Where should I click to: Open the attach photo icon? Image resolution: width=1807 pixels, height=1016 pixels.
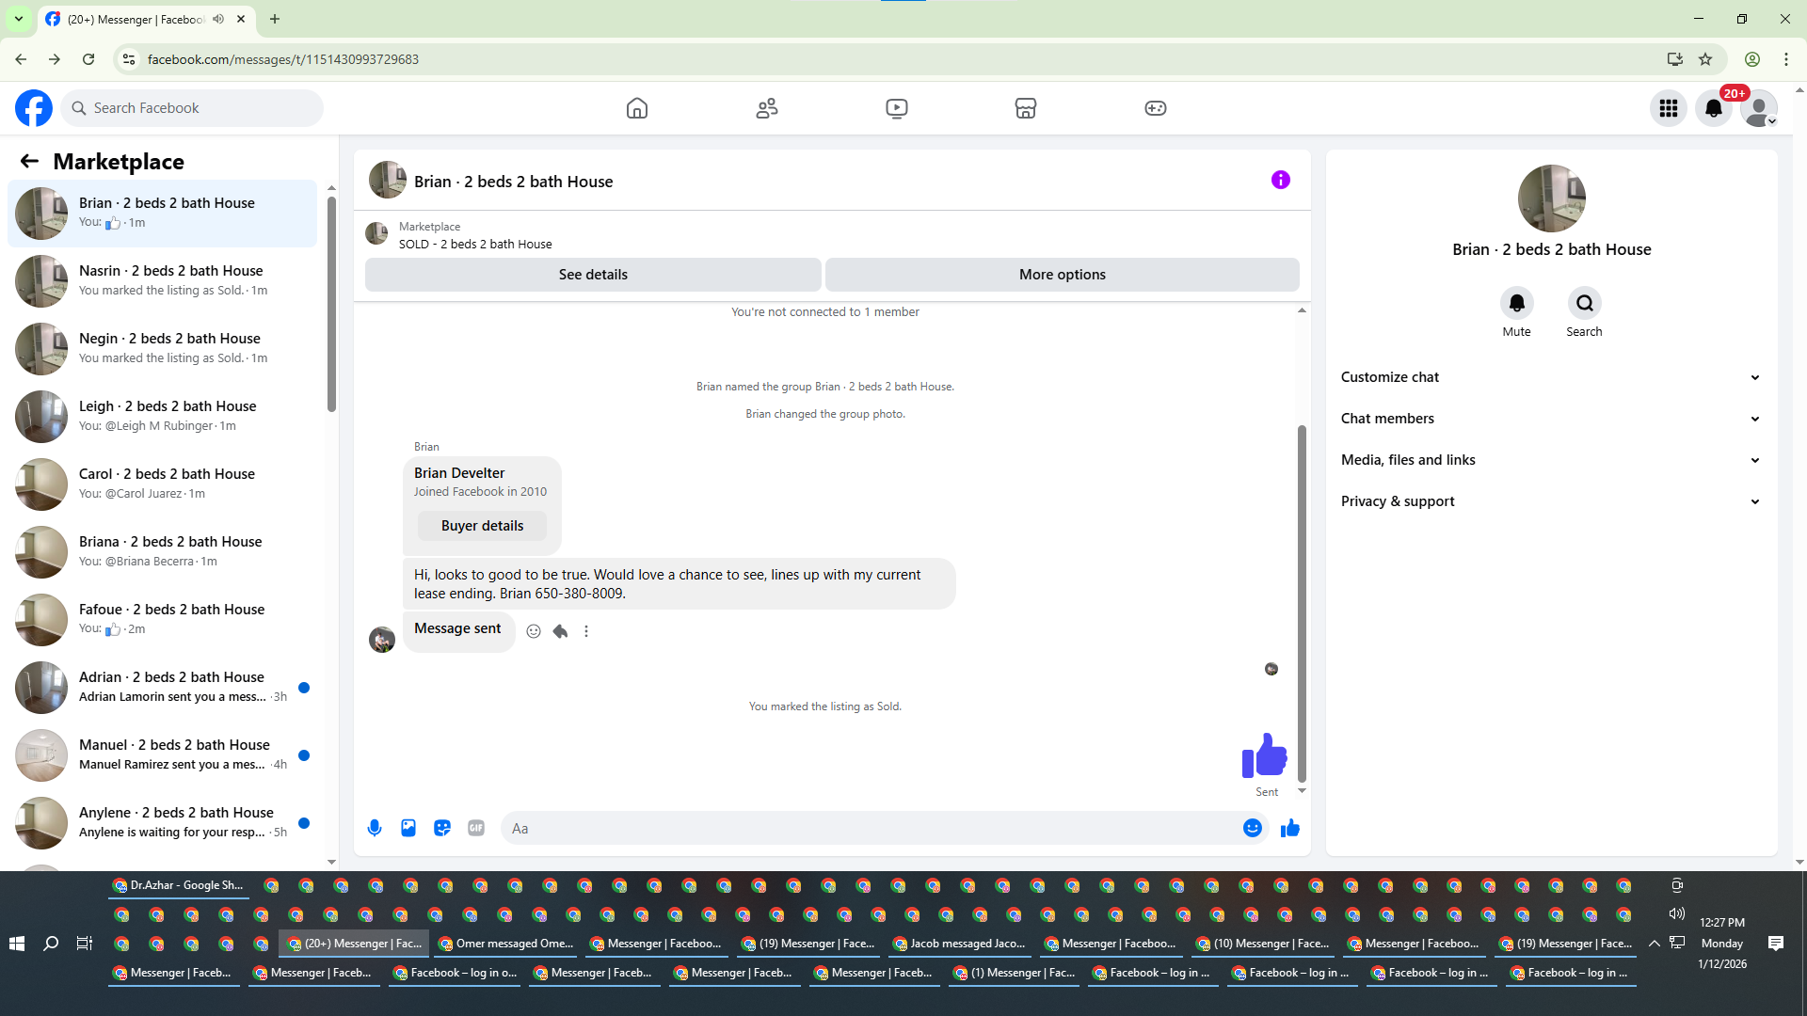point(408,828)
